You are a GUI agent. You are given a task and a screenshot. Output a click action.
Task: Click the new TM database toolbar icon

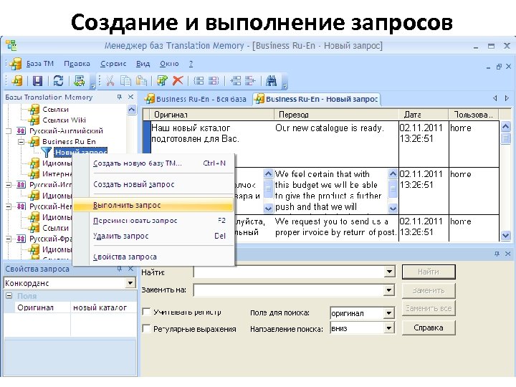pos(16,80)
